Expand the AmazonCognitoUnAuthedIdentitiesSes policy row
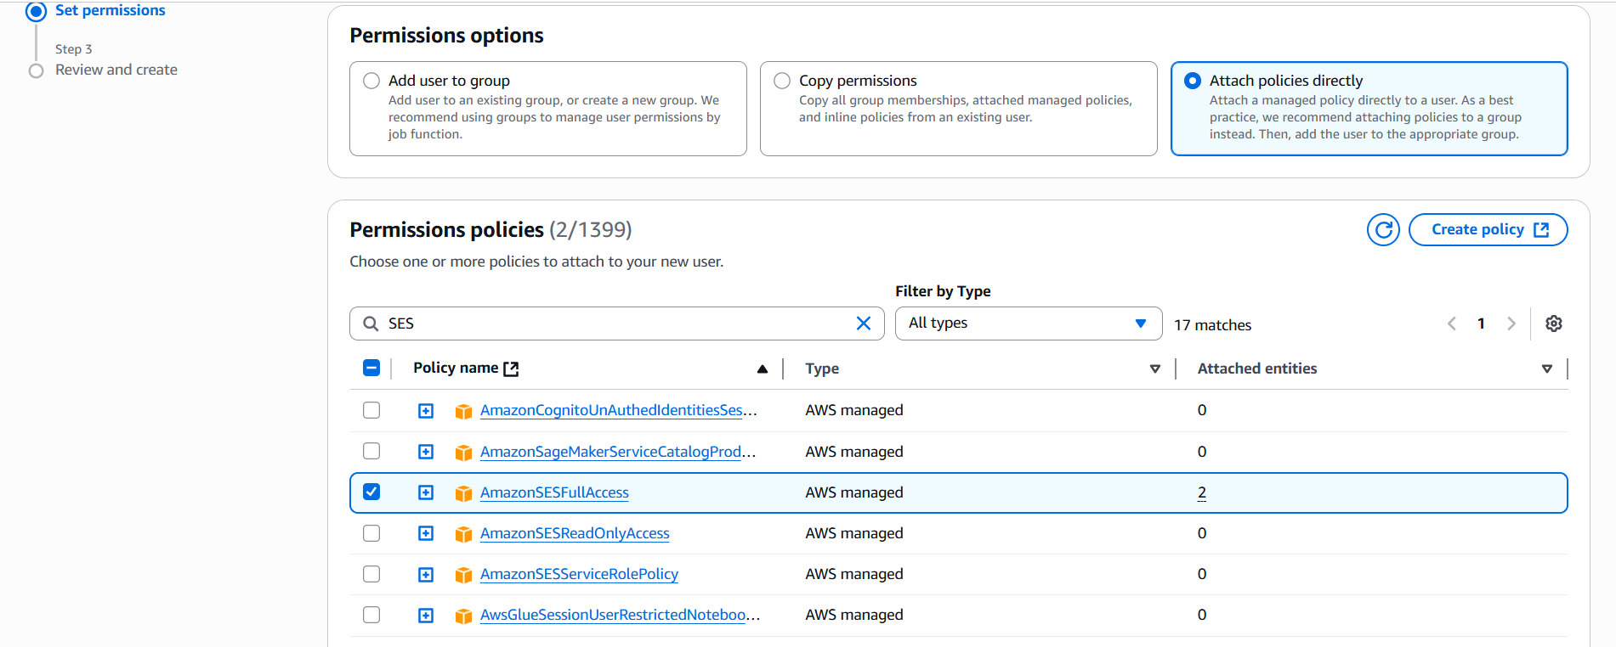The width and height of the screenshot is (1616, 647). tap(426, 411)
